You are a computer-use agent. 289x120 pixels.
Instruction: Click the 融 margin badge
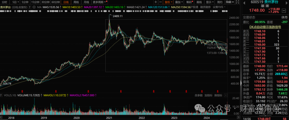pos(263,6)
